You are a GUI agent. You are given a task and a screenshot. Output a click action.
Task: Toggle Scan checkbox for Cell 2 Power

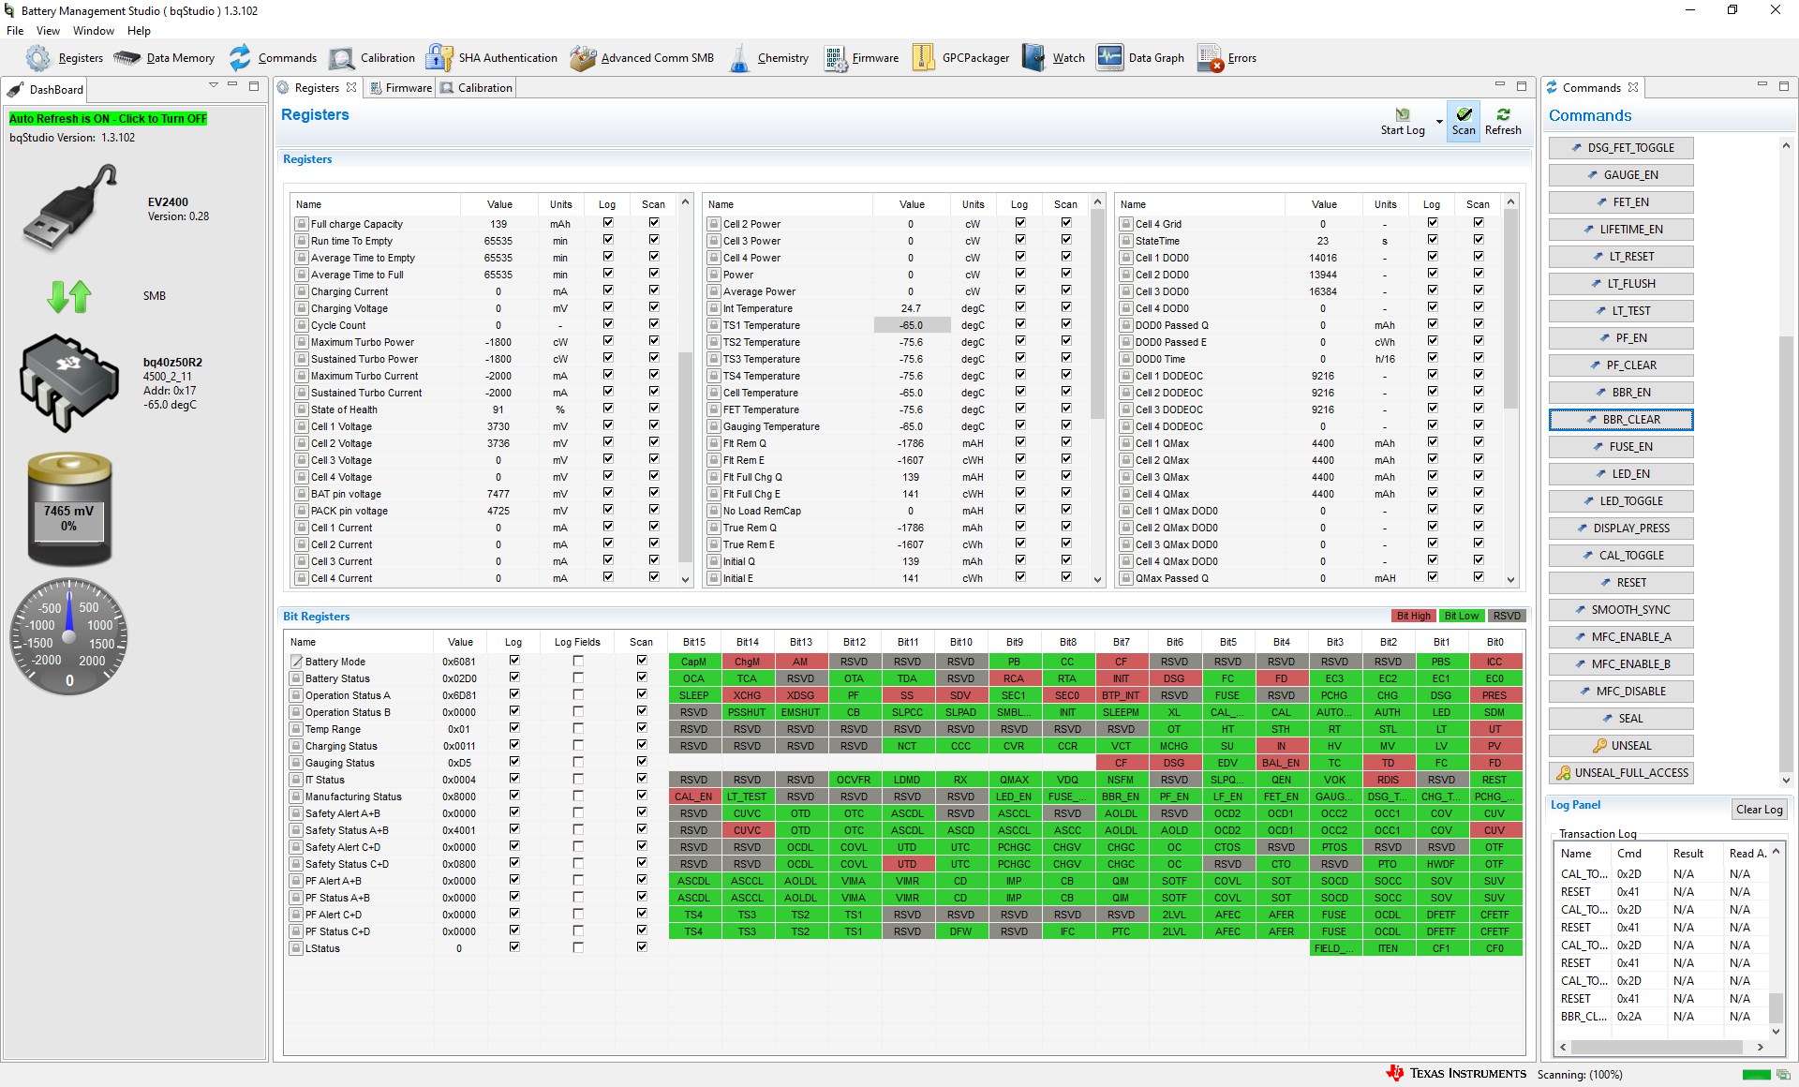click(x=1066, y=223)
